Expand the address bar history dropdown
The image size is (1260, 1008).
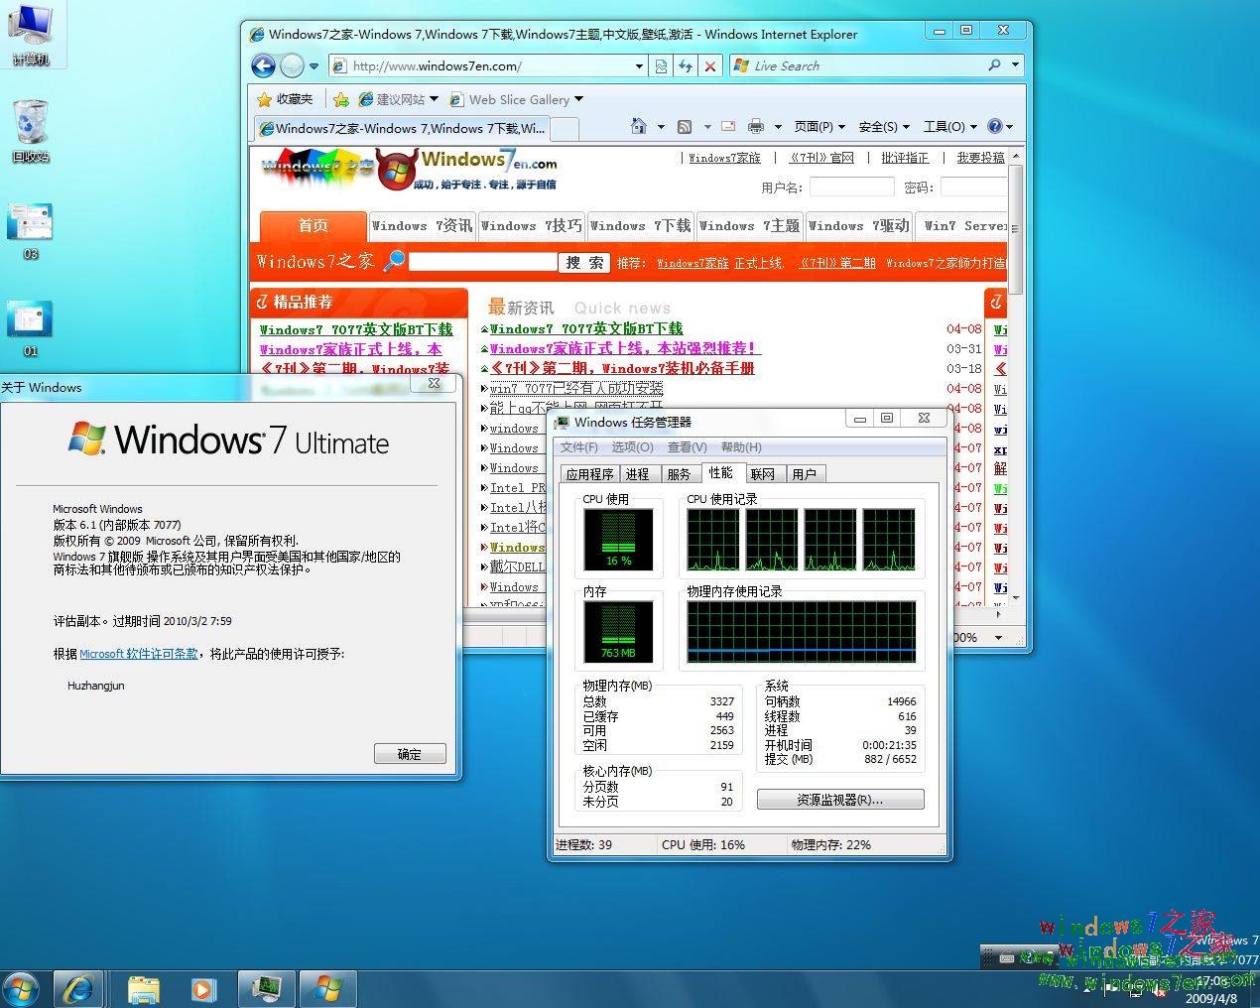pos(640,65)
